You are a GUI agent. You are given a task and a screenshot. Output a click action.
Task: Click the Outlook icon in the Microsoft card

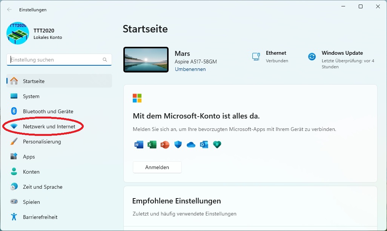[x=204, y=145]
